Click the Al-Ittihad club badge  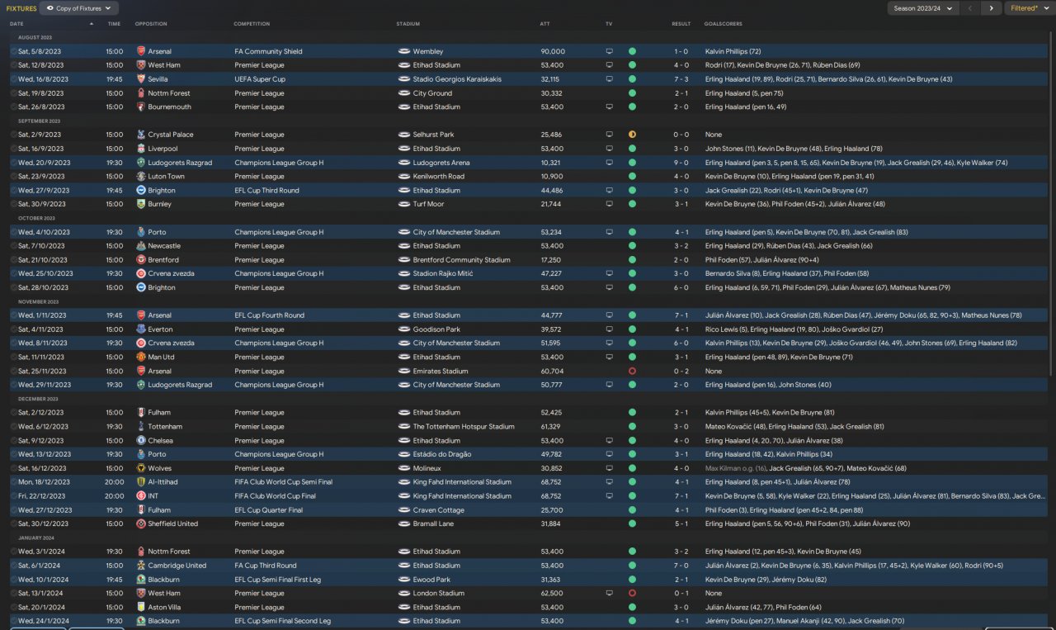tap(141, 482)
